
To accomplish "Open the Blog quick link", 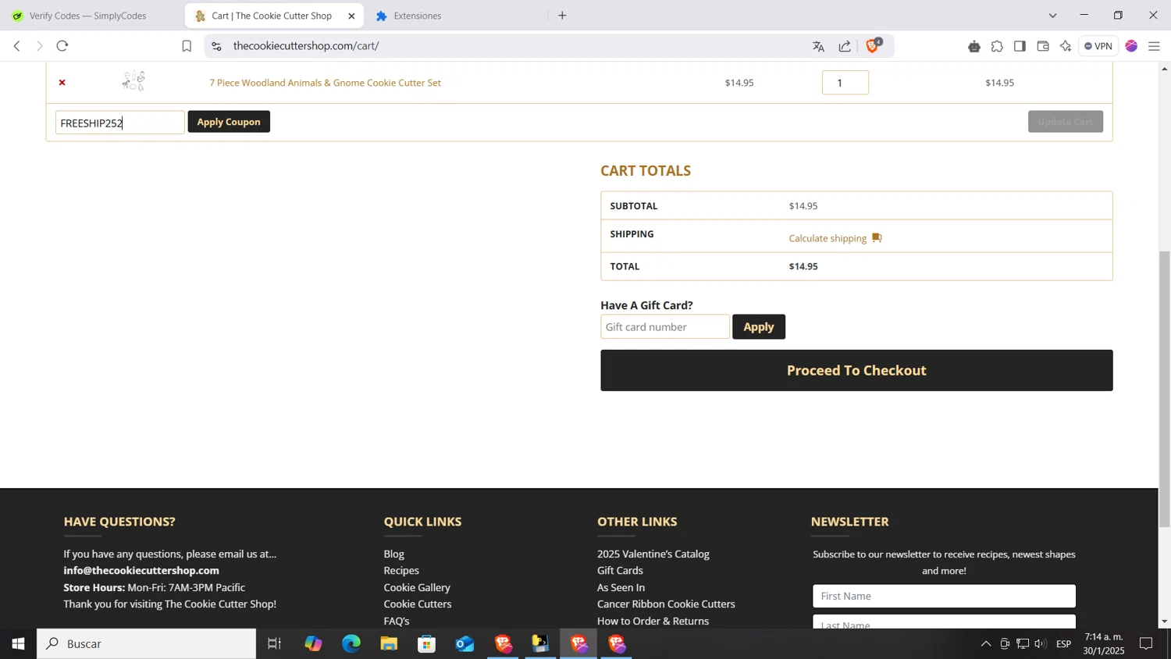I will [x=393, y=554].
